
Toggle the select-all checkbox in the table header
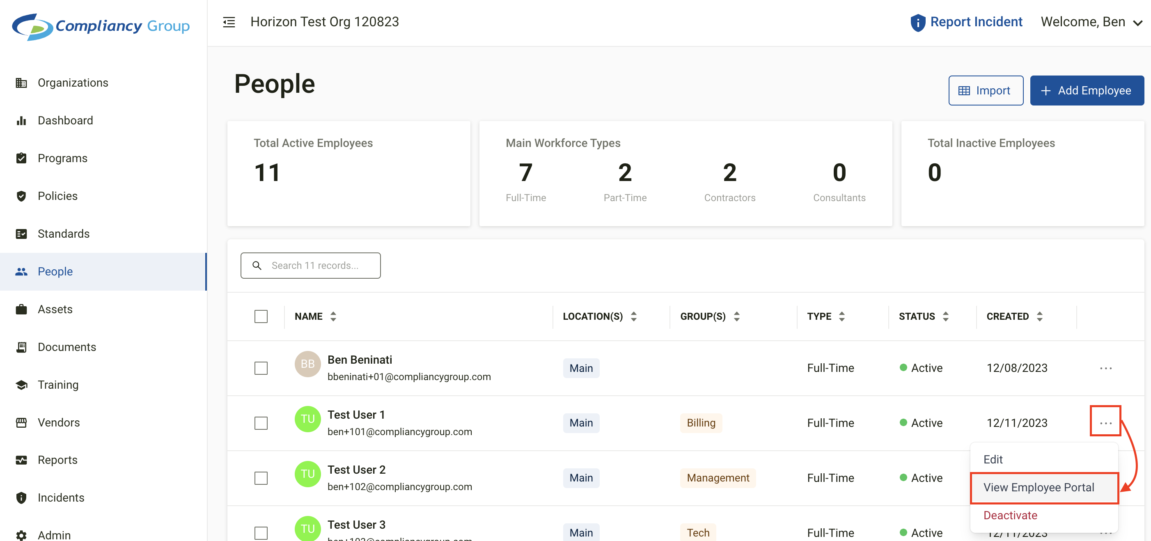261,316
